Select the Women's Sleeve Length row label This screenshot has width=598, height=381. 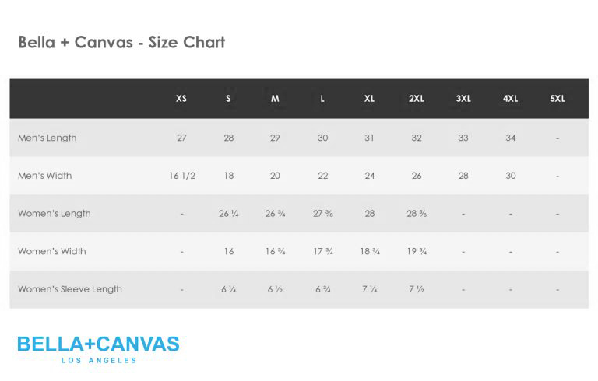[70, 289]
